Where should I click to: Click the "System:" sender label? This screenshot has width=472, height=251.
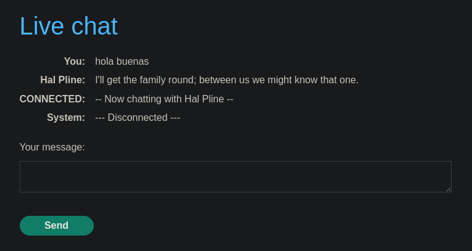[66, 117]
